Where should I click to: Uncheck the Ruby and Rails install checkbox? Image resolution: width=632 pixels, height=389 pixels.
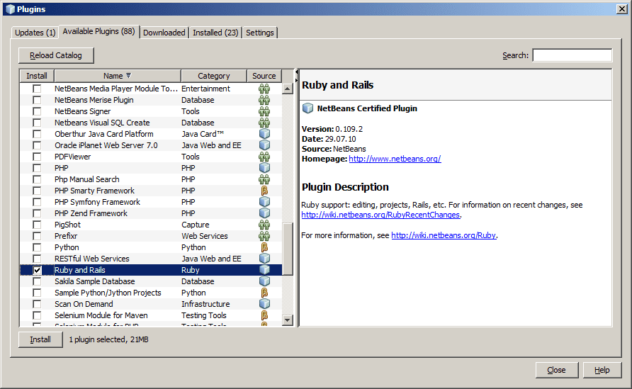[37, 270]
